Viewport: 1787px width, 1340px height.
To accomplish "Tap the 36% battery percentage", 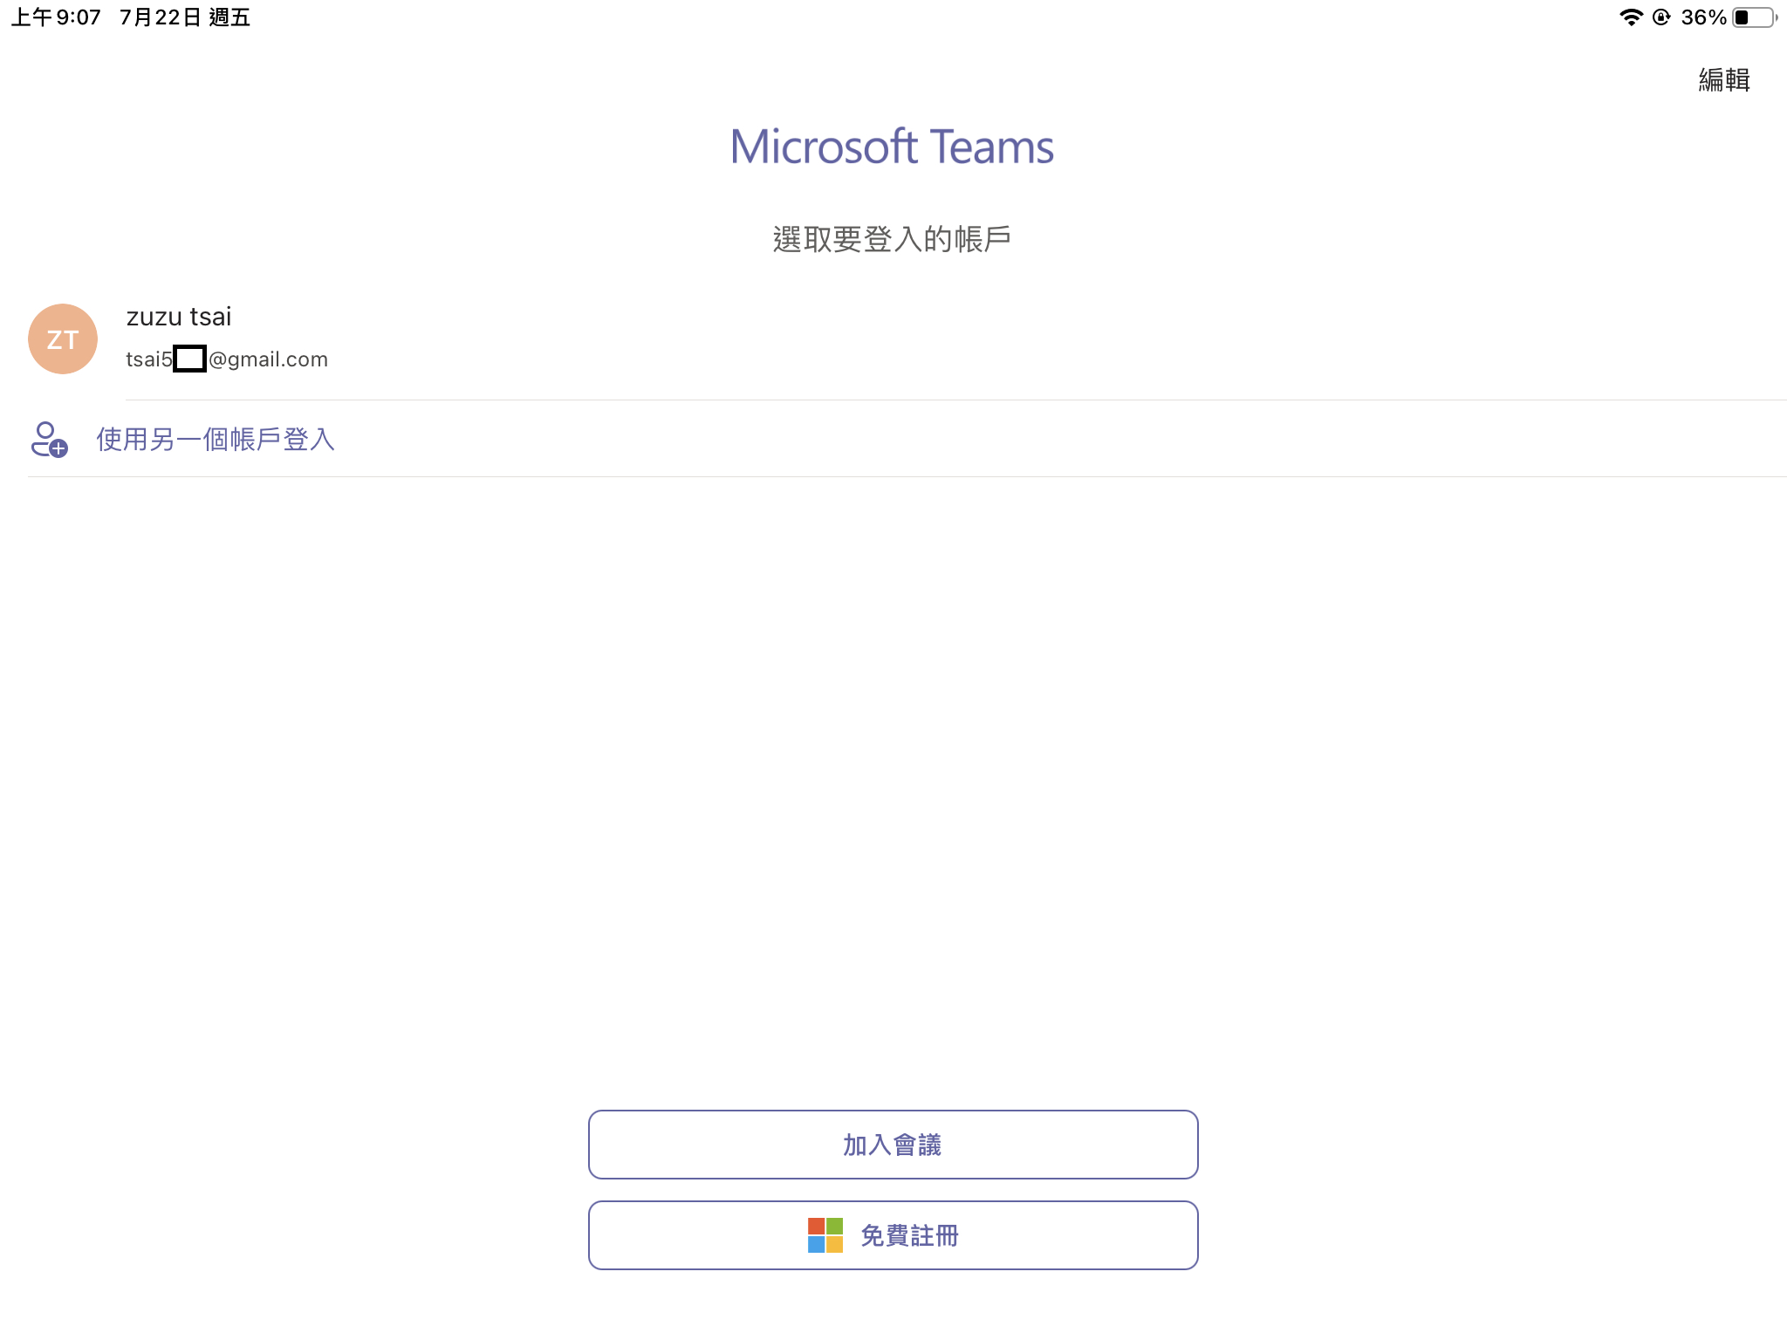I will pos(1703,17).
